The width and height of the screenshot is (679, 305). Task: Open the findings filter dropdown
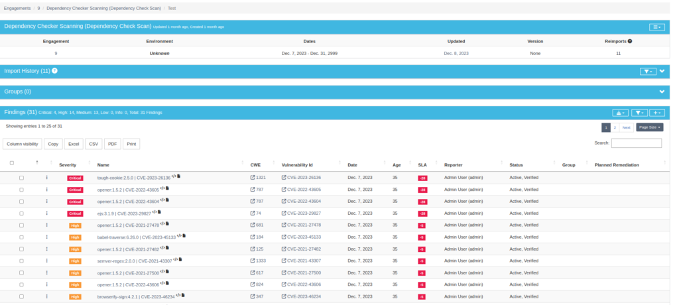click(639, 113)
